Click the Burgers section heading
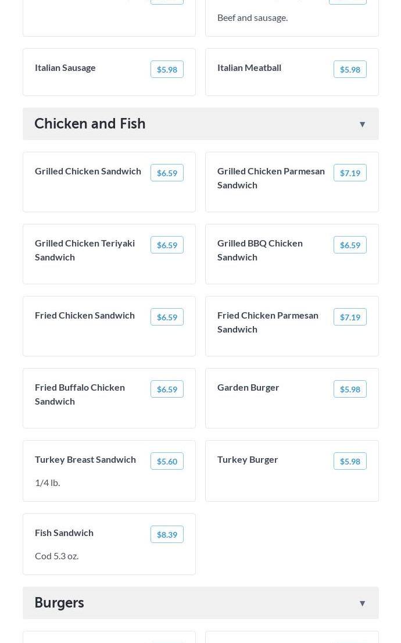The height and width of the screenshot is (643, 401). coord(59,602)
